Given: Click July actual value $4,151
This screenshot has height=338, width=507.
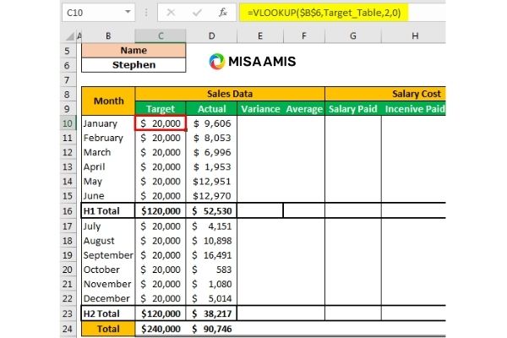Looking at the screenshot, I should pyautogui.click(x=212, y=226).
